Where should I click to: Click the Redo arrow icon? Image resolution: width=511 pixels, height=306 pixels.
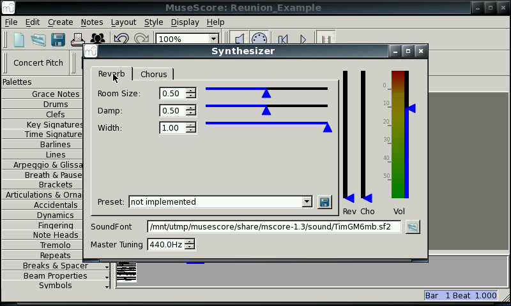141,38
